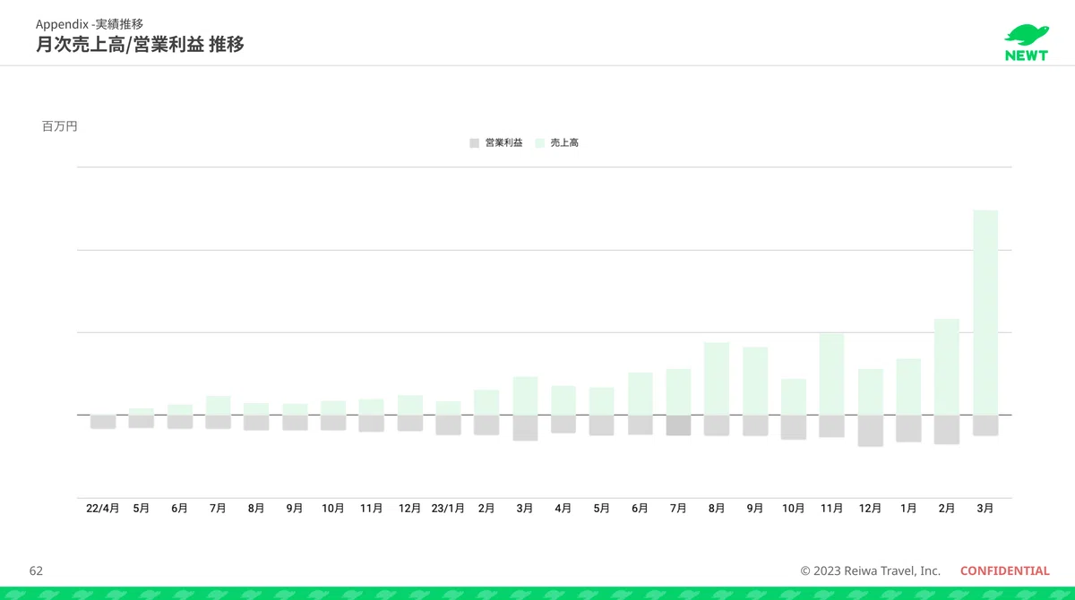Viewport: 1075px width, 600px height.
Task: Select the 営業利益 legend label
Action: (503, 142)
